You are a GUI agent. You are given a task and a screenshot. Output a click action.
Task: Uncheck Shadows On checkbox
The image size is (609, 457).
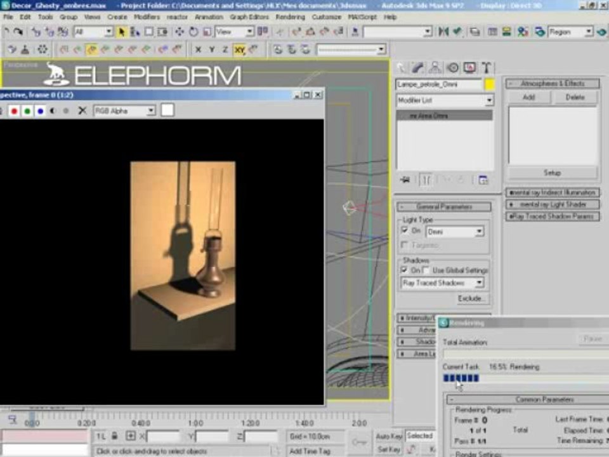pyautogui.click(x=405, y=269)
